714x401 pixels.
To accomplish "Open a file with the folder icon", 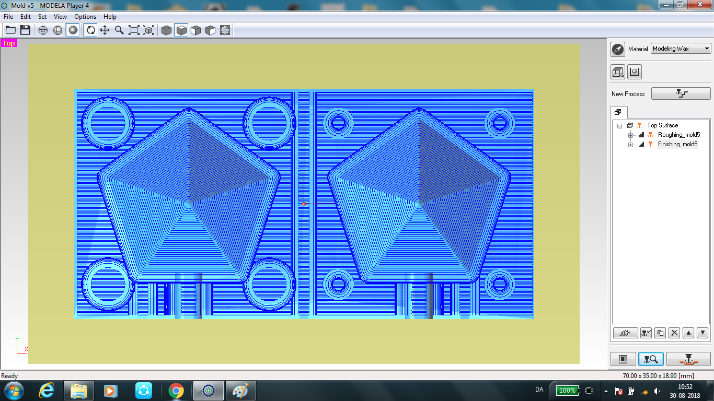I will point(10,30).
